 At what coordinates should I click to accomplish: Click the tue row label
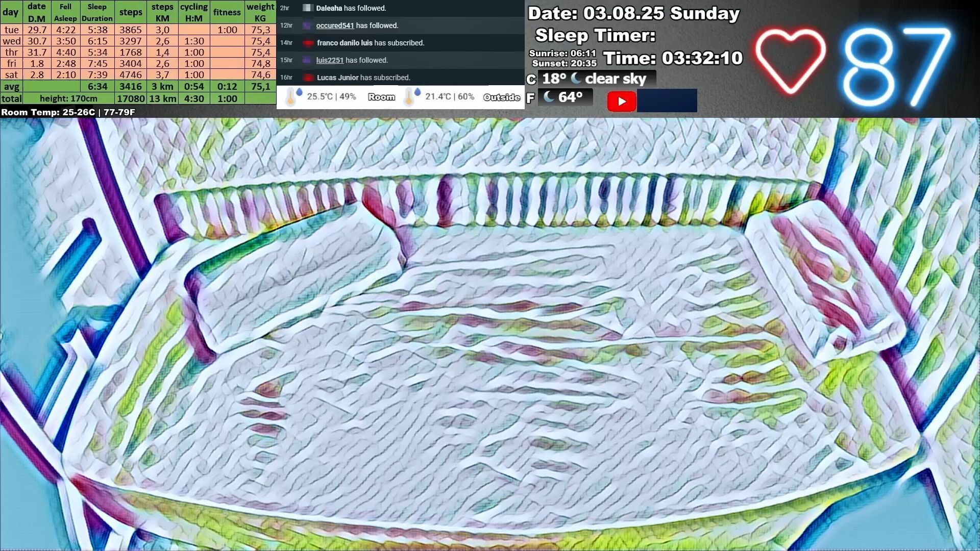point(11,30)
